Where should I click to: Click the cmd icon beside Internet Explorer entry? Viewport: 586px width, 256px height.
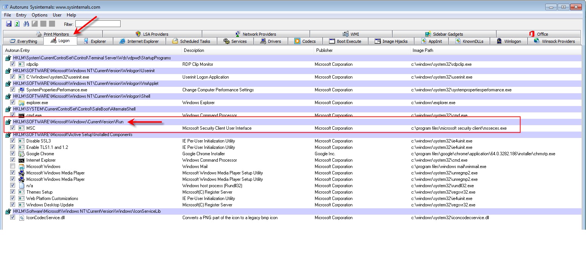coord(21,160)
